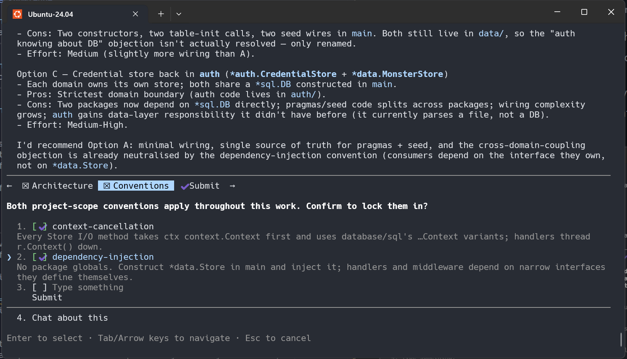Click the Type something input field
The width and height of the screenshot is (627, 359).
[88, 288]
